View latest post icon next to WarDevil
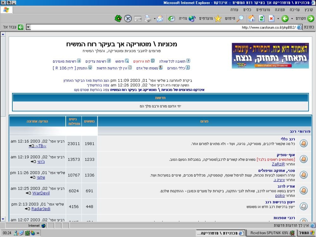The width and height of the screenshot is (316, 237). pyautogui.click(x=28, y=193)
